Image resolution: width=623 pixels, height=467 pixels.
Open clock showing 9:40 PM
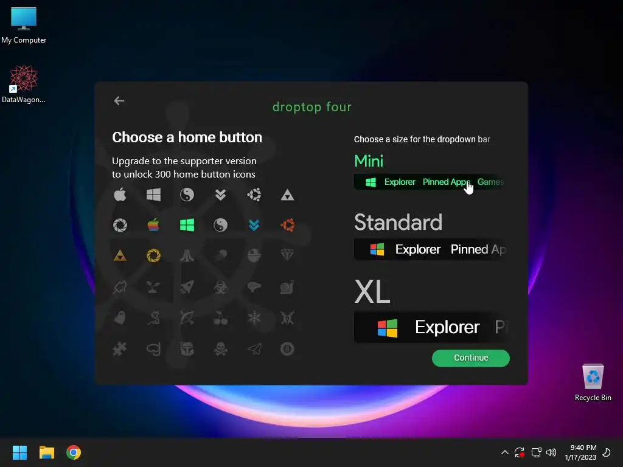580,452
